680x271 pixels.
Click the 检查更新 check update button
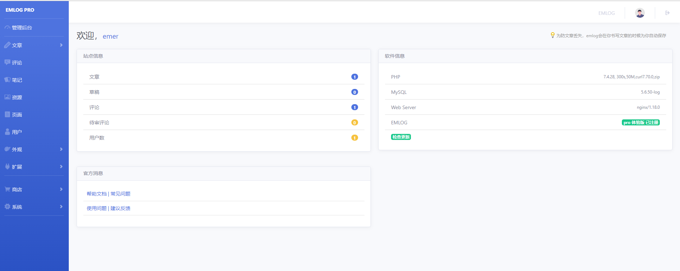(401, 137)
